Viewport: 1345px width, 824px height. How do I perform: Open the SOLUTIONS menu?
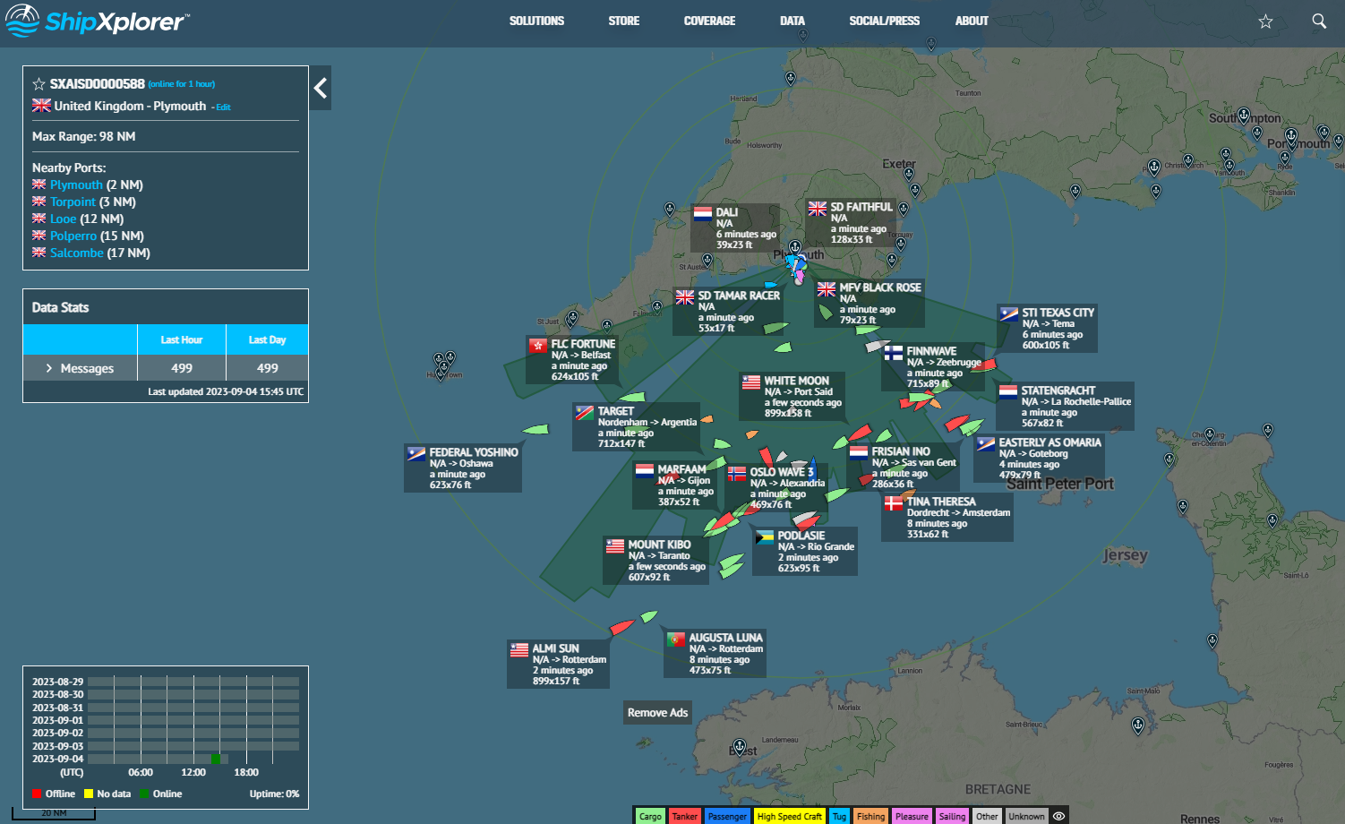click(x=536, y=21)
